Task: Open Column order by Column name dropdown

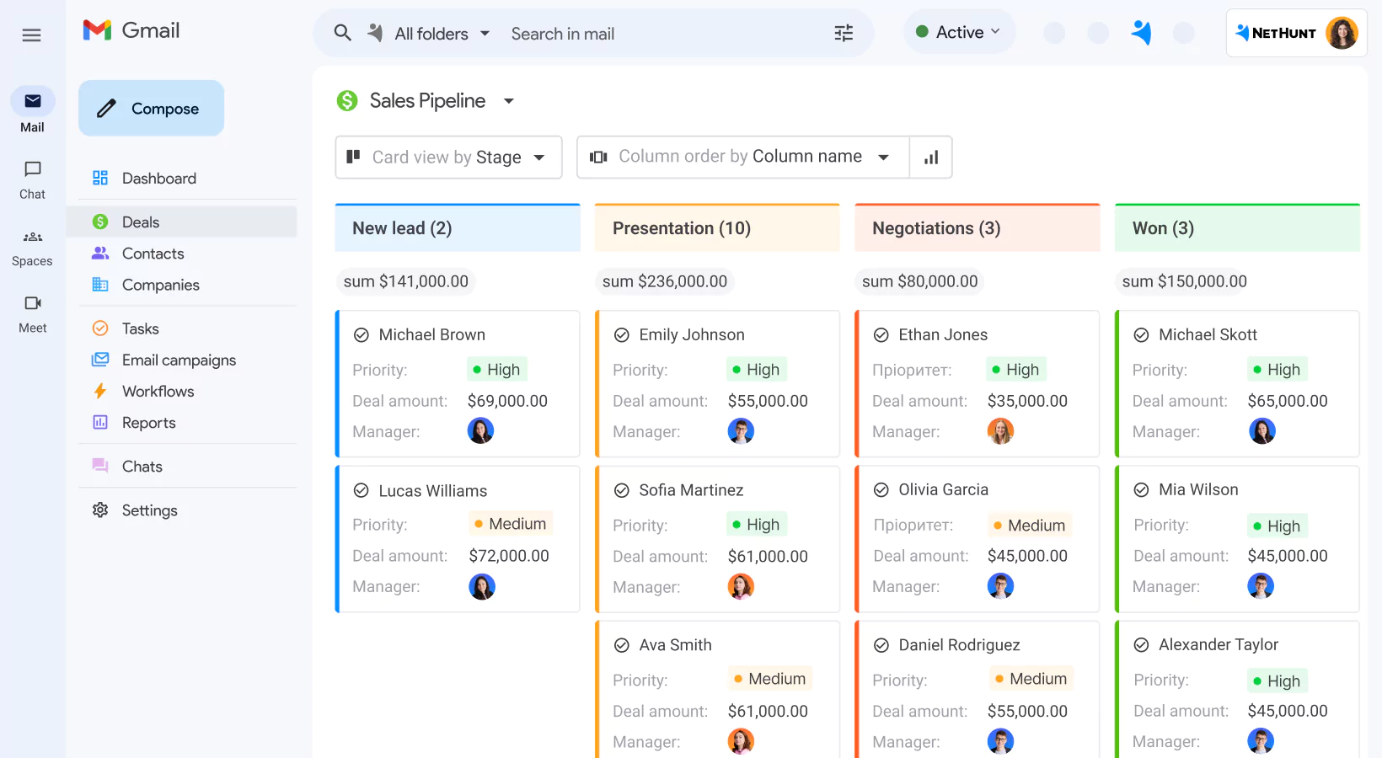Action: (x=742, y=157)
